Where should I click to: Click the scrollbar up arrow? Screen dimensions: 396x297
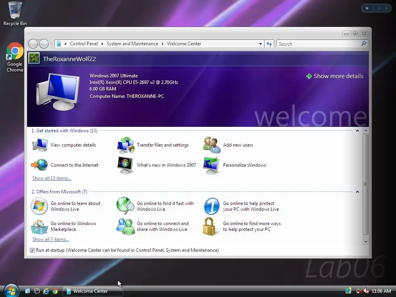pyautogui.click(x=366, y=131)
